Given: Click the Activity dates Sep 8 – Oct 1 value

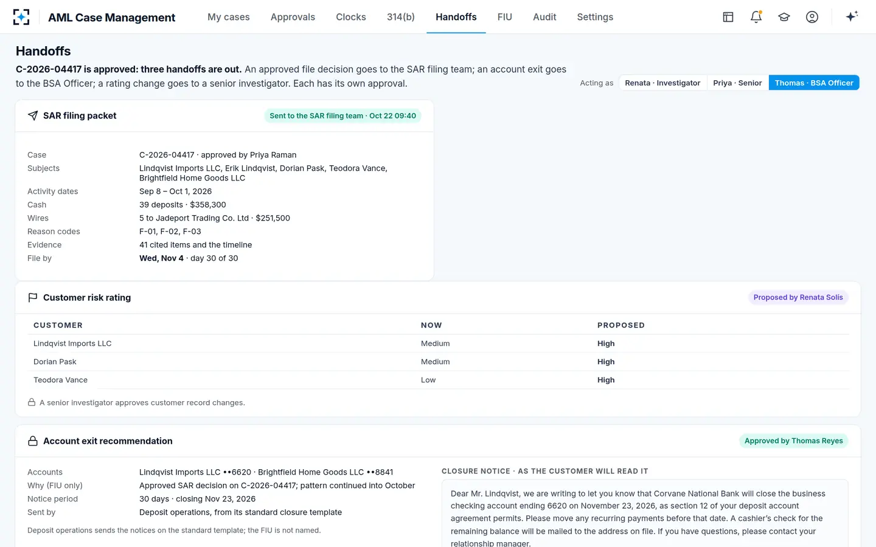Looking at the screenshot, I should pos(176,191).
